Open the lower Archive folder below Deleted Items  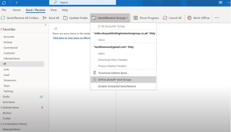(x=7, y=113)
